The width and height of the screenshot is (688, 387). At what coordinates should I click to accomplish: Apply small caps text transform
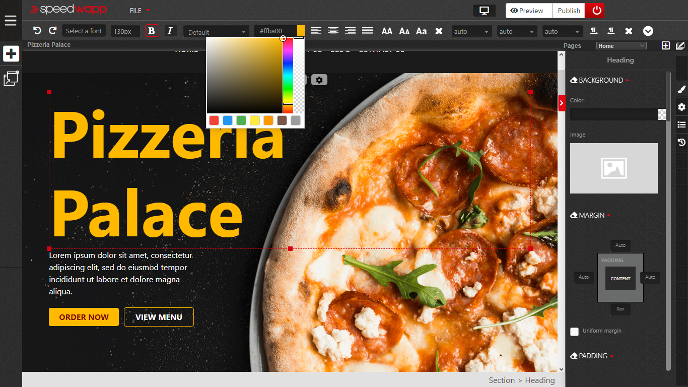click(x=404, y=31)
